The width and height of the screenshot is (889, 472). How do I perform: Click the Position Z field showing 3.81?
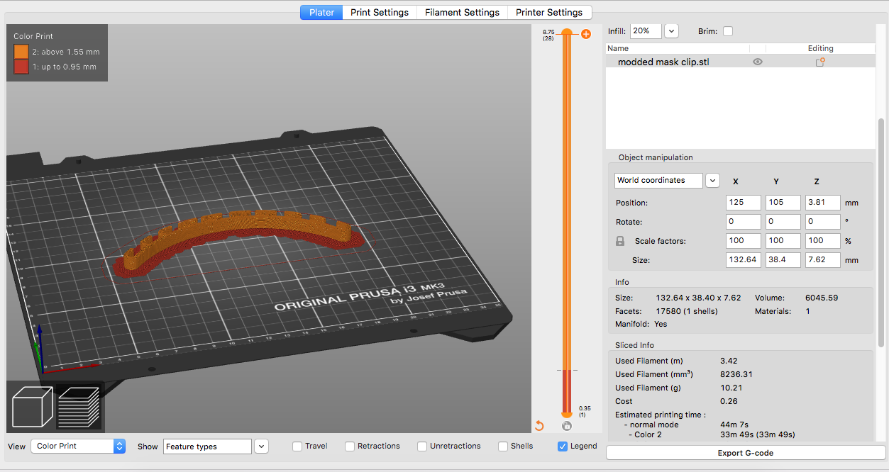pyautogui.click(x=823, y=203)
